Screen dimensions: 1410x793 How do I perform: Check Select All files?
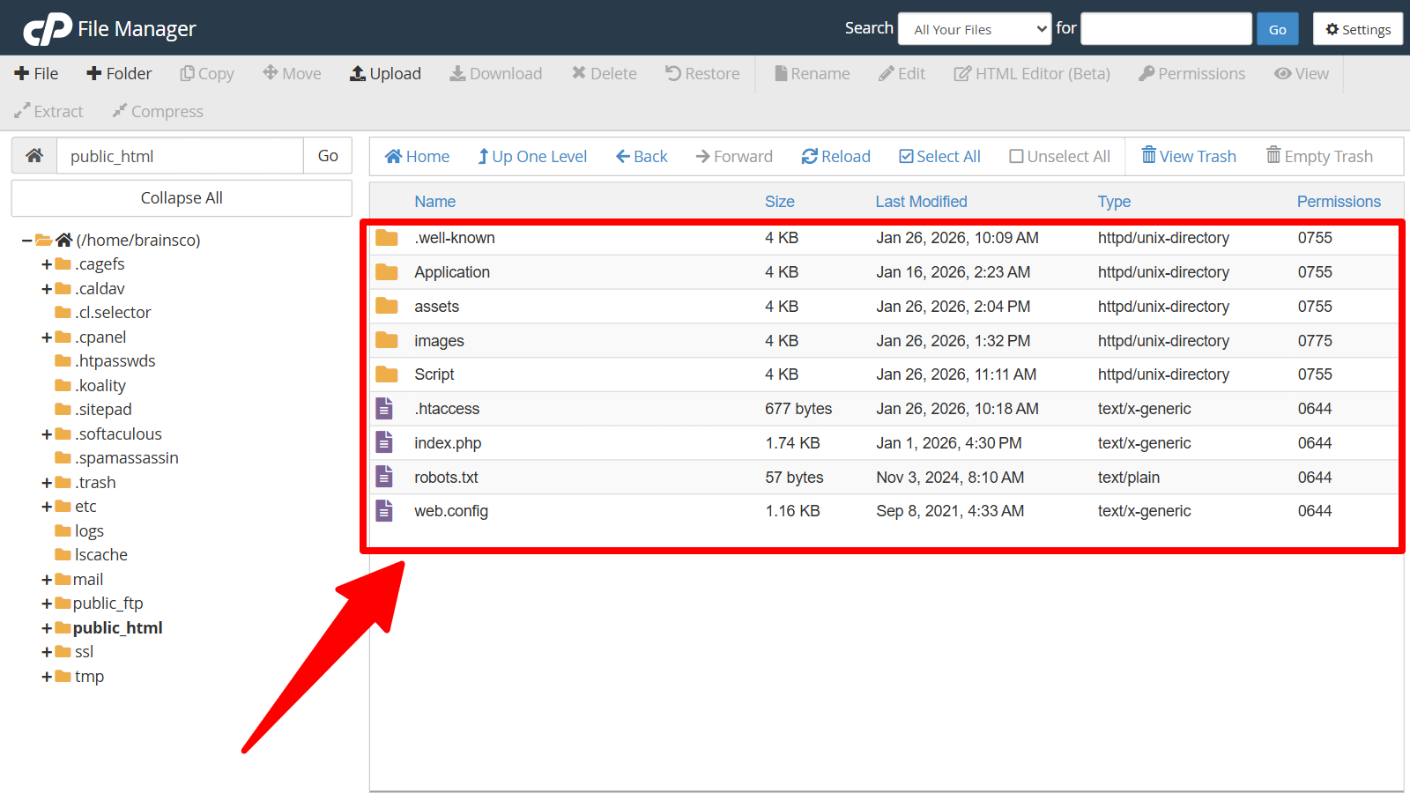pos(939,157)
